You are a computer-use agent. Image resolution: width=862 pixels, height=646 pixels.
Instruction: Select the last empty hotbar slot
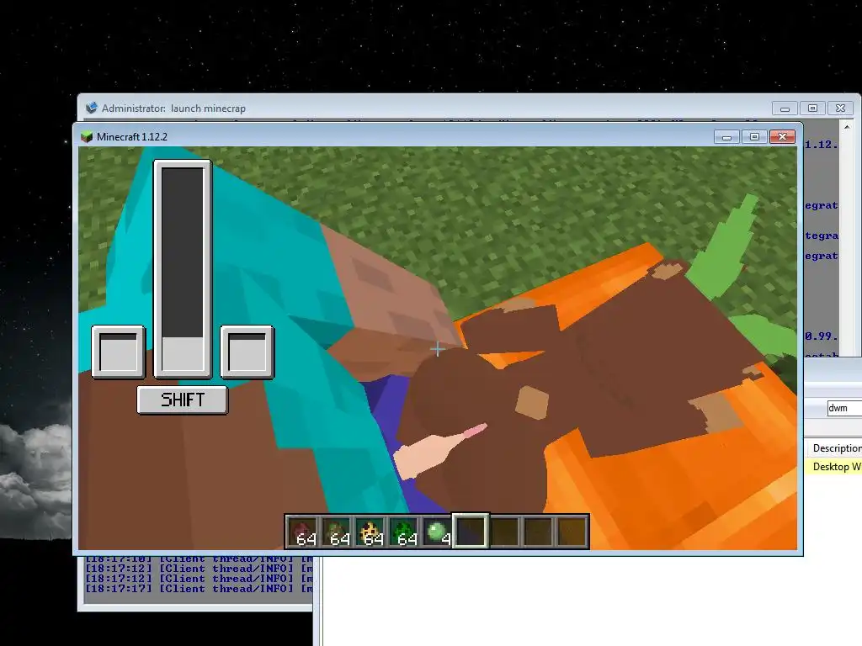click(572, 532)
